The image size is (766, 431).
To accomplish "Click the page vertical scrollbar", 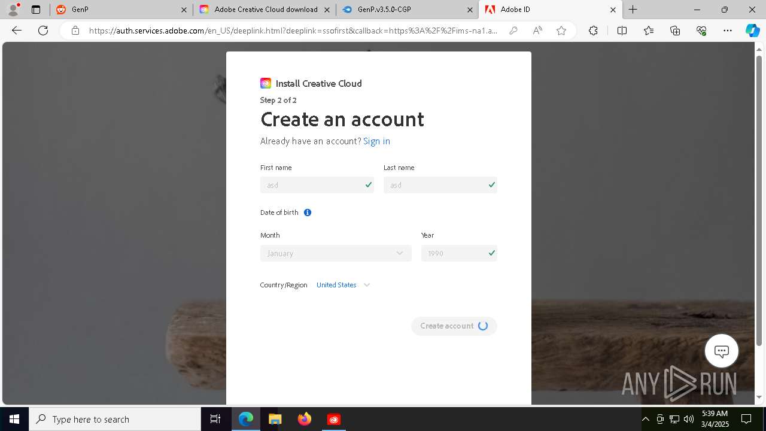I will click(759, 201).
